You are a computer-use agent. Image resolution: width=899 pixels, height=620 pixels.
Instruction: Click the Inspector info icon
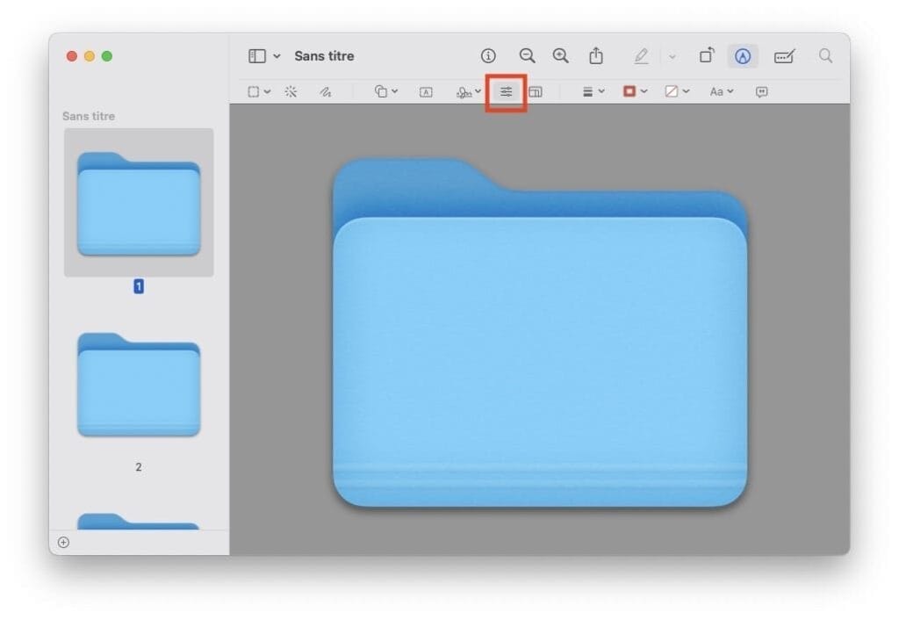coord(488,56)
